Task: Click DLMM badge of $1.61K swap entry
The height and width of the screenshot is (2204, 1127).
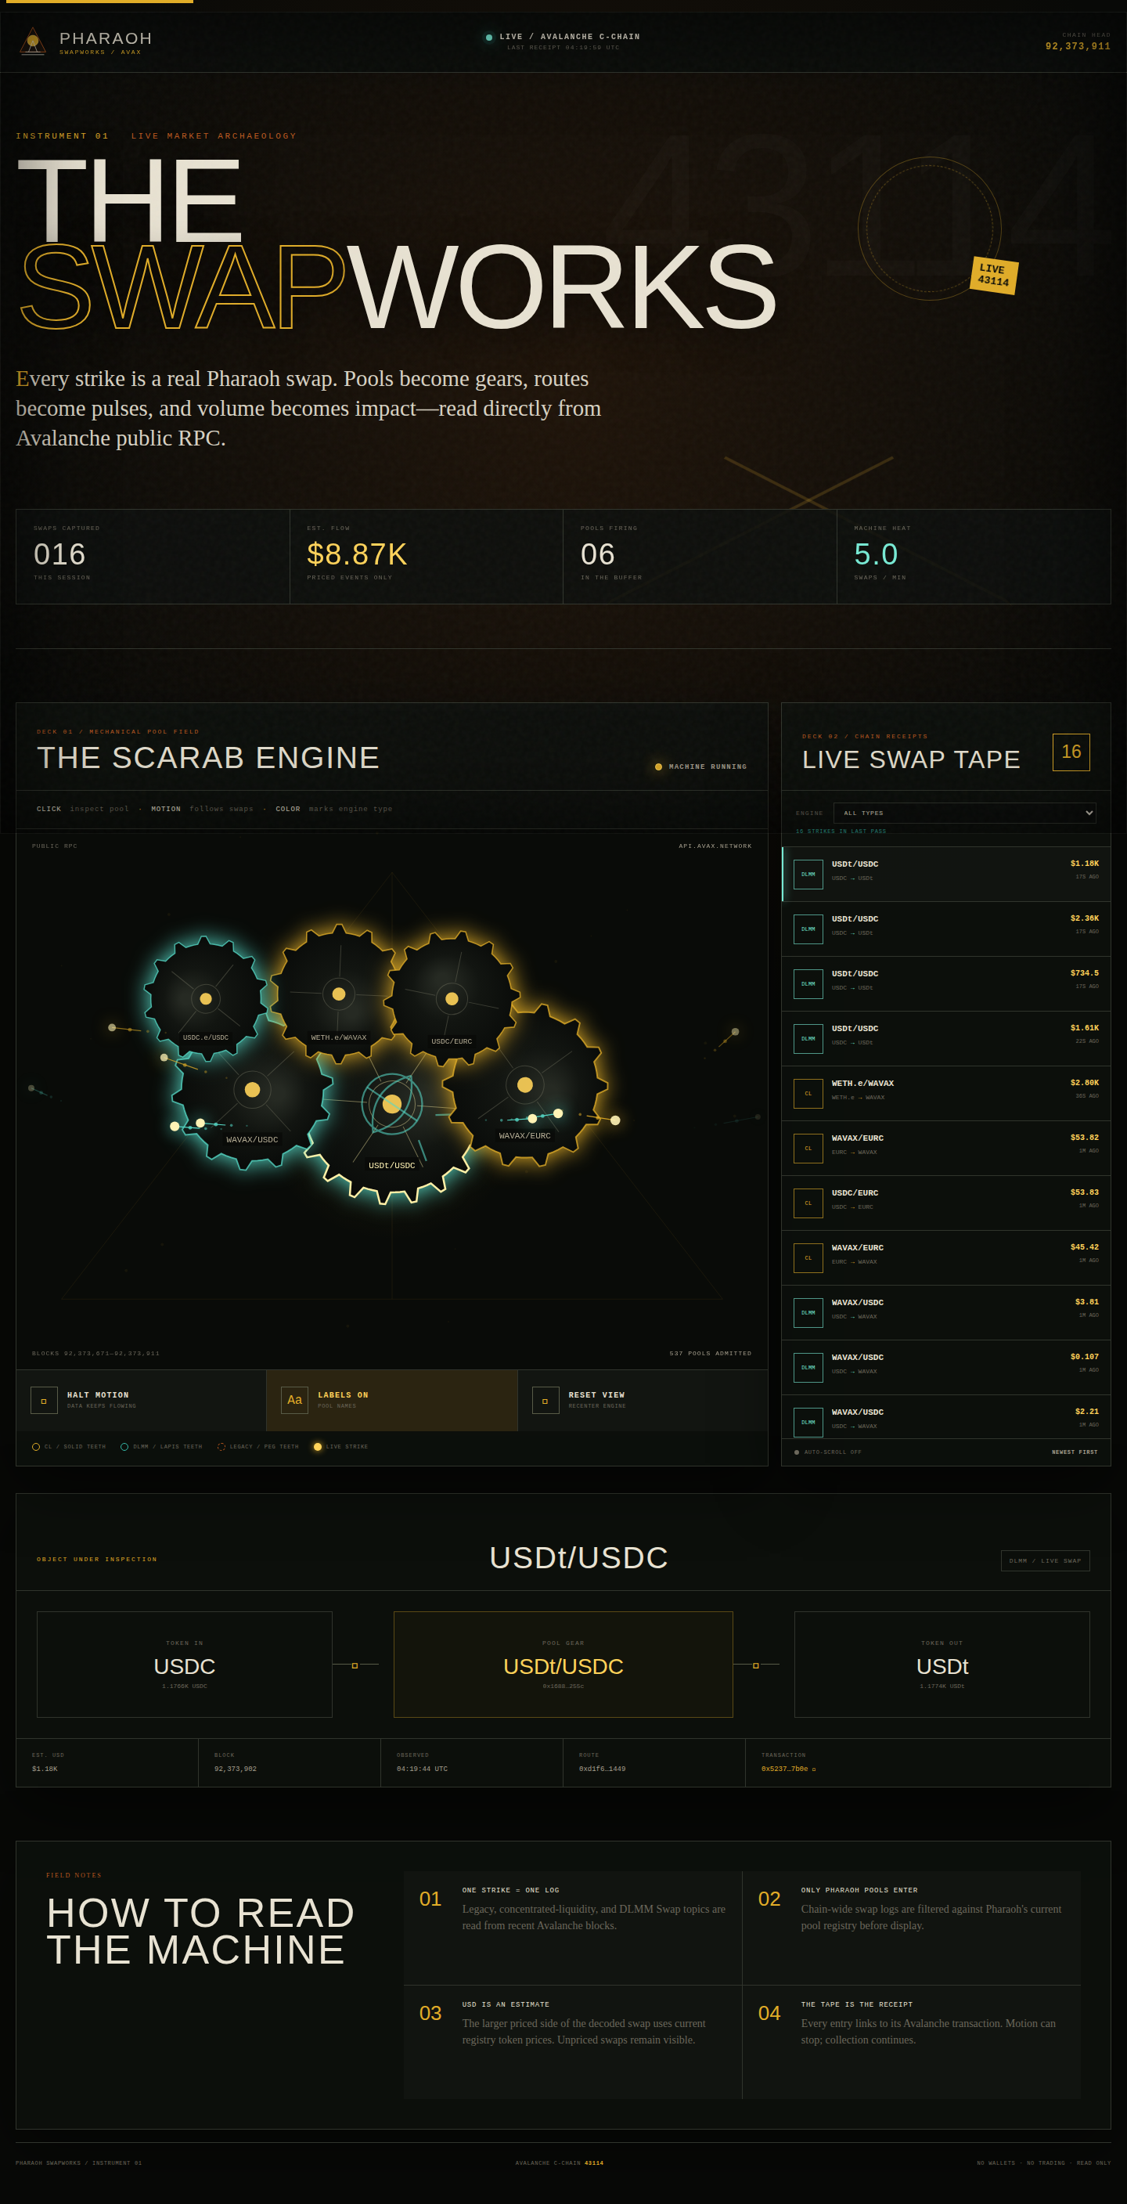Action: [808, 1039]
